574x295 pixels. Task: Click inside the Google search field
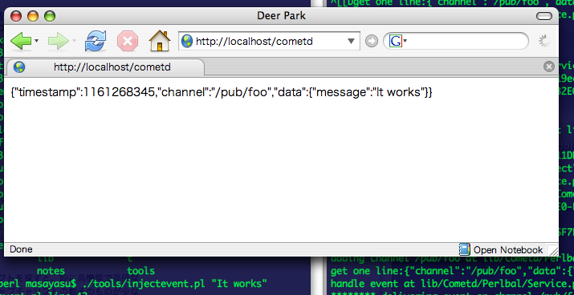465,41
